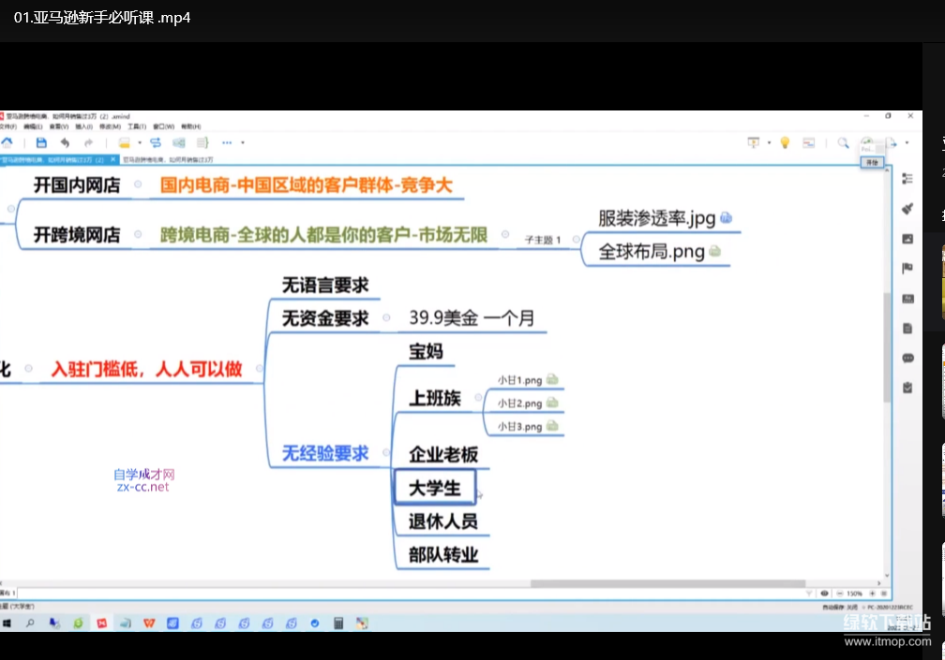Open the Format paintbrush panel in sidebar

tap(907, 209)
